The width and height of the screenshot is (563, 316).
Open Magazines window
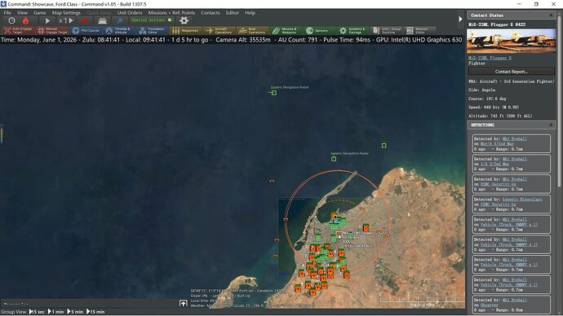(x=186, y=30)
